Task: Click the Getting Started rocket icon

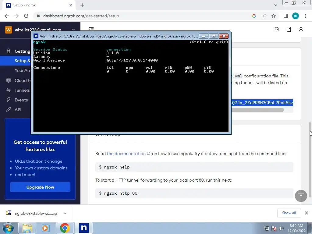Action: click(9, 51)
